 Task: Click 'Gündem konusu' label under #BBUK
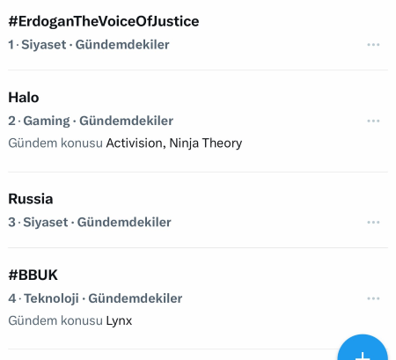point(55,320)
